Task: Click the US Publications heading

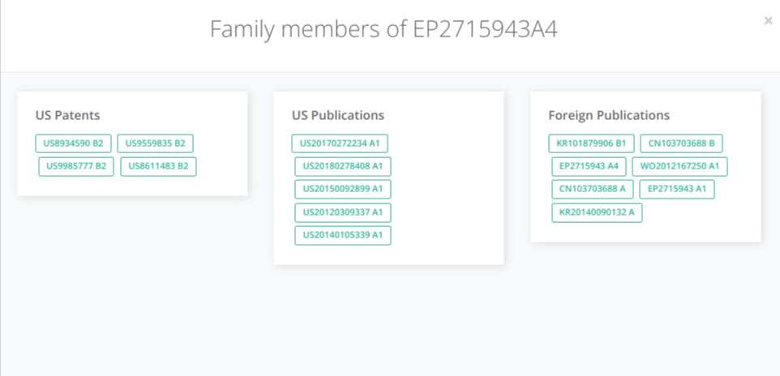Action: click(x=338, y=115)
